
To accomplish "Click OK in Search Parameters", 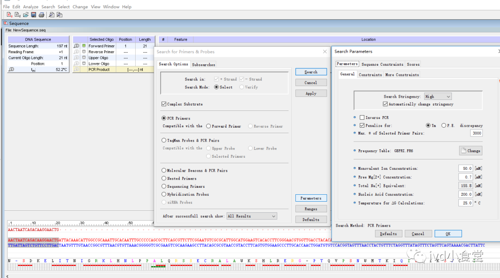I will (x=448, y=234).
